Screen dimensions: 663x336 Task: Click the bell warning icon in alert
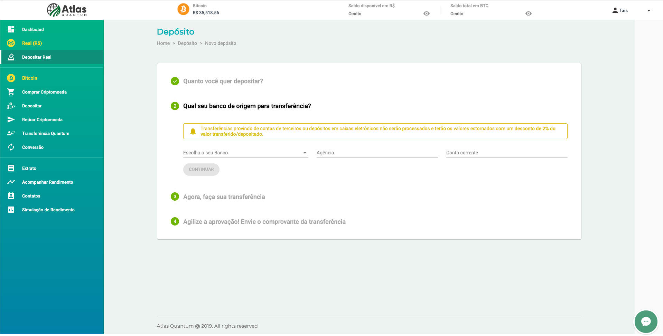[x=193, y=131]
